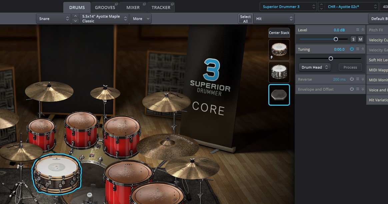
Task: Open the Voice and L… panel
Action: click(x=377, y=90)
